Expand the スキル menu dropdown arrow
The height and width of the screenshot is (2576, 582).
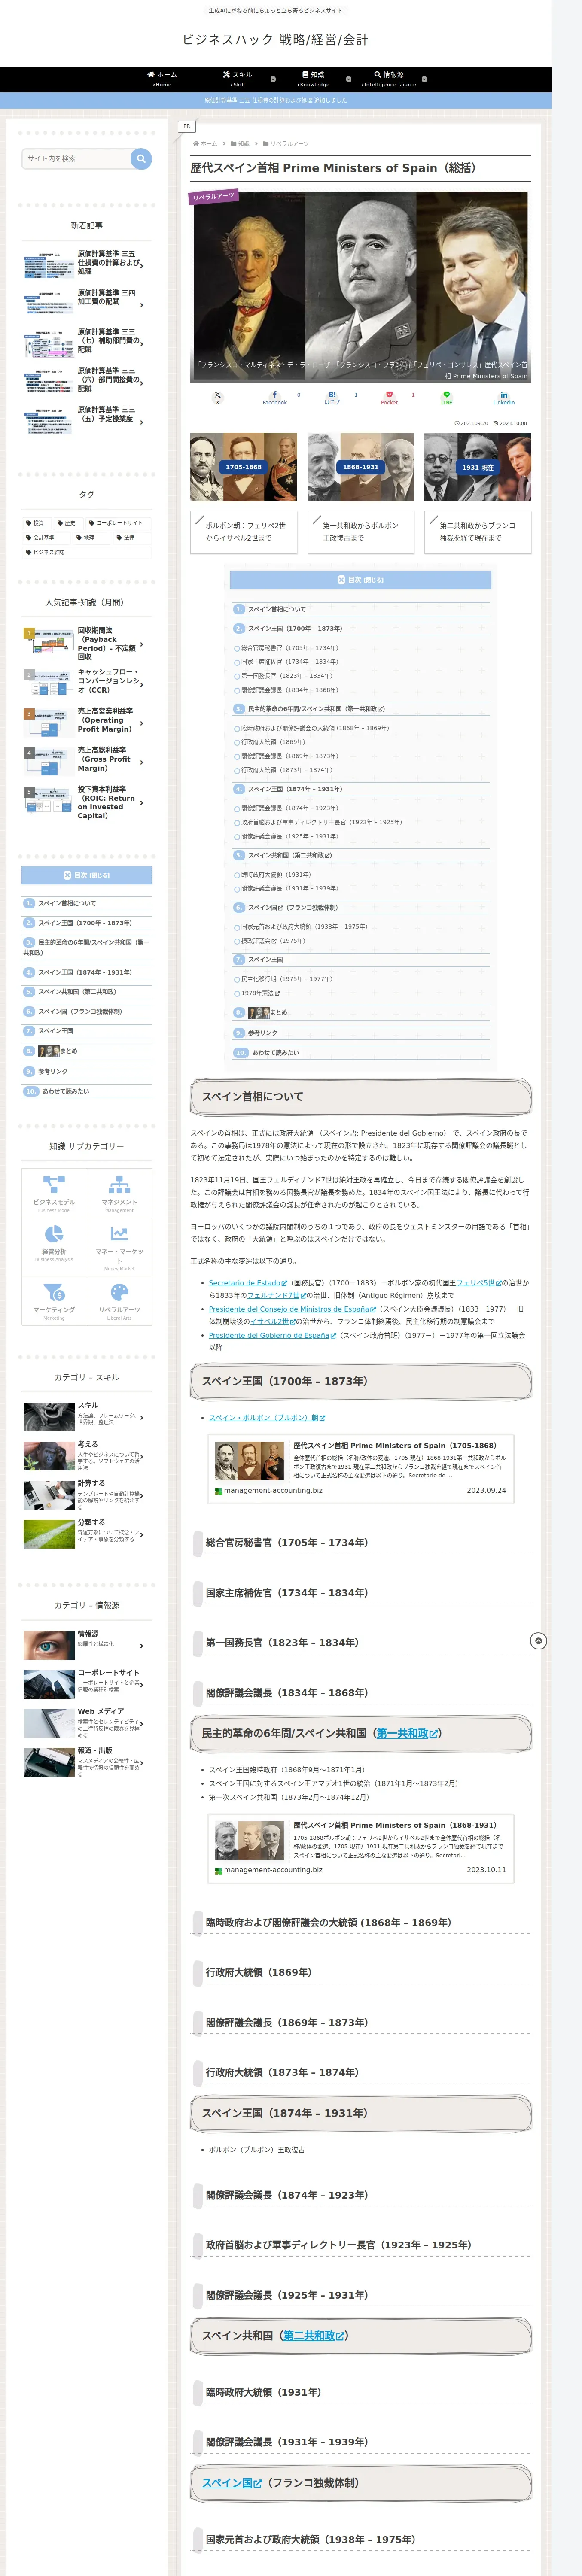[x=273, y=79]
